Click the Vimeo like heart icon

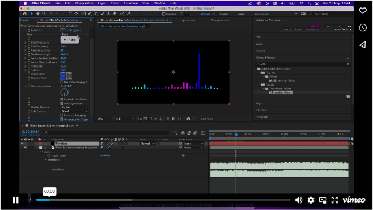[x=362, y=11]
